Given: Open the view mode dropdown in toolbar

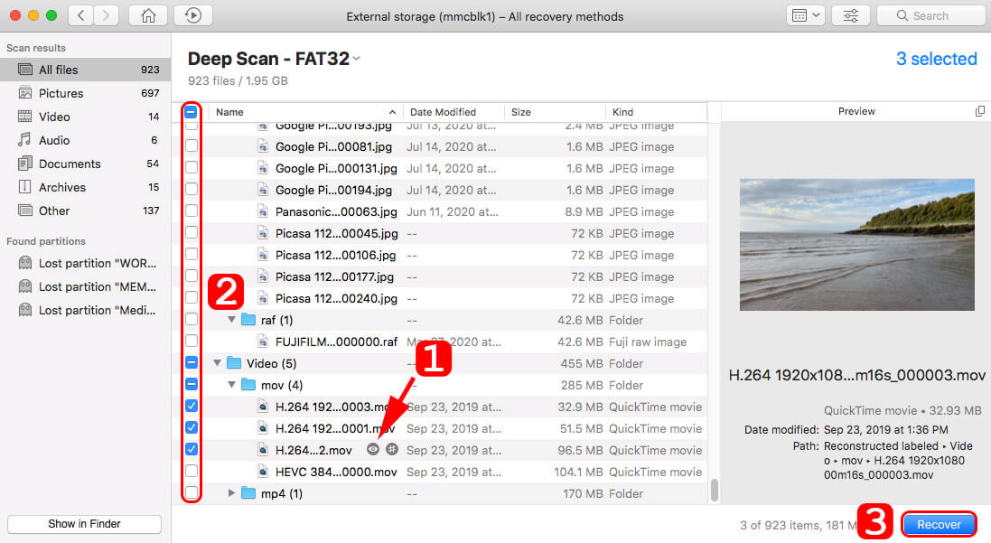Looking at the screenshot, I should coord(805,15).
